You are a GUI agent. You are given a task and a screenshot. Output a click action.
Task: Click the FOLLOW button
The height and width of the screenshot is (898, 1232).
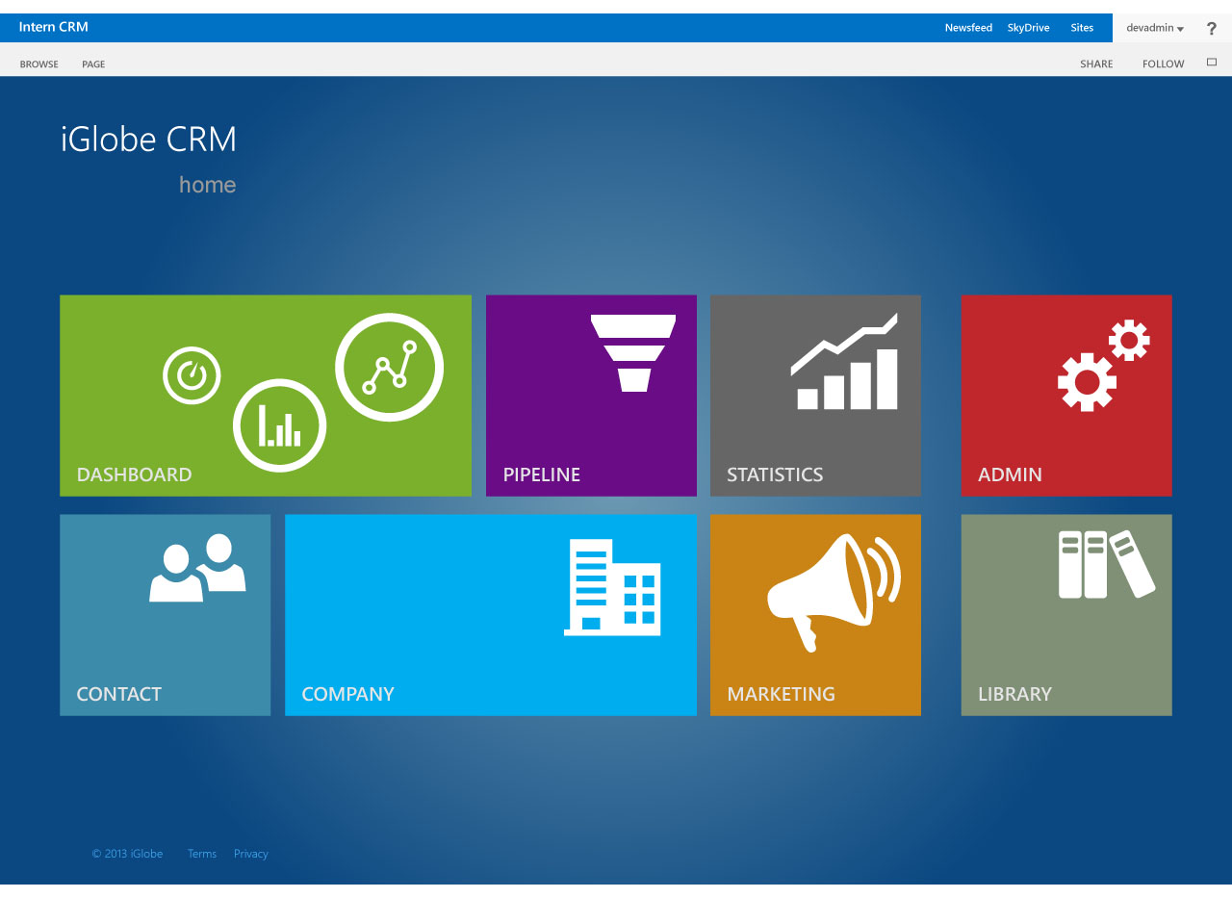click(x=1163, y=64)
